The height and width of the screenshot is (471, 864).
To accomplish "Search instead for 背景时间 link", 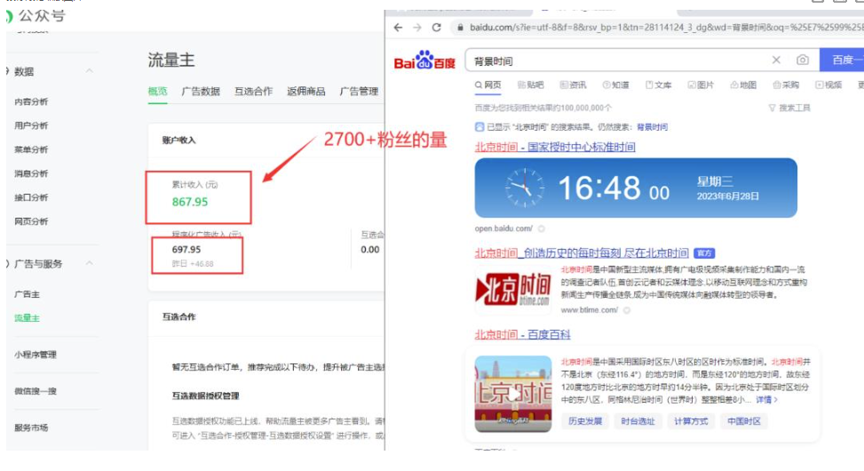I will 653,127.
